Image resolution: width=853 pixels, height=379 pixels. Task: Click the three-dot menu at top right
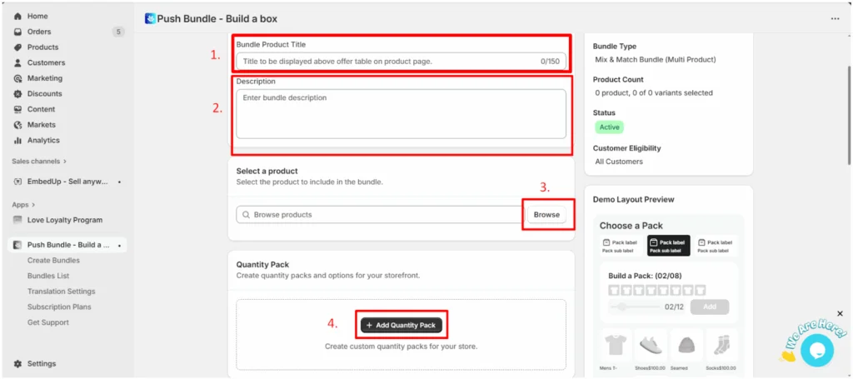pos(835,18)
